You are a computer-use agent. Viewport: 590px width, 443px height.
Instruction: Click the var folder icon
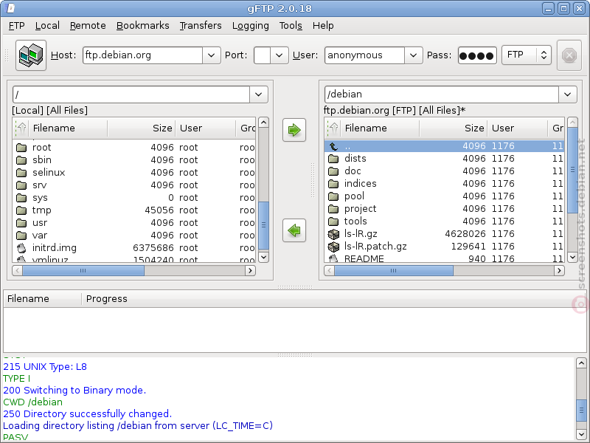click(x=21, y=236)
